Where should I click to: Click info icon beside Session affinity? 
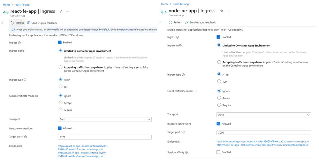(x=186, y=152)
